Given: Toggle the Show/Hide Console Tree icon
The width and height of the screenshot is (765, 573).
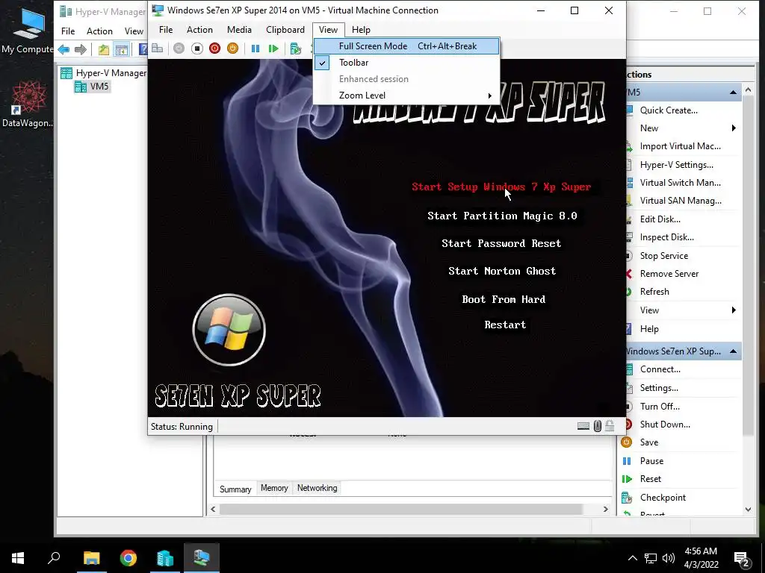Looking at the screenshot, I should click(122, 49).
